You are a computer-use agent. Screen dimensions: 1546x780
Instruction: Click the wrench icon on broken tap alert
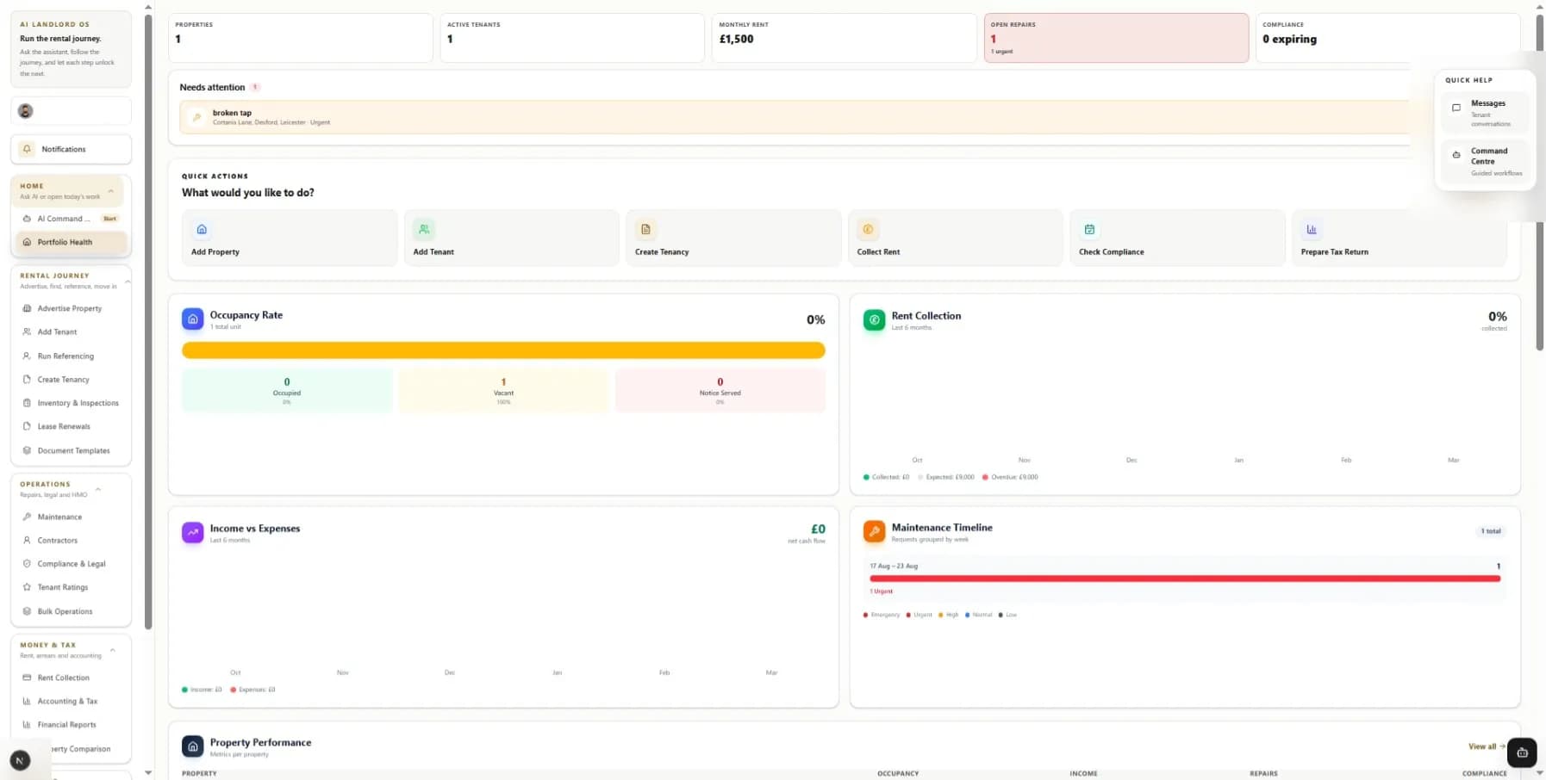tap(197, 117)
